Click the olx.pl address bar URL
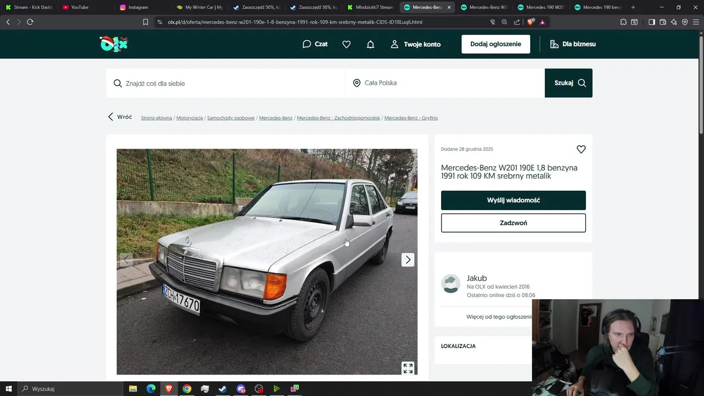Screen dimensions: 704x396 point(295,22)
